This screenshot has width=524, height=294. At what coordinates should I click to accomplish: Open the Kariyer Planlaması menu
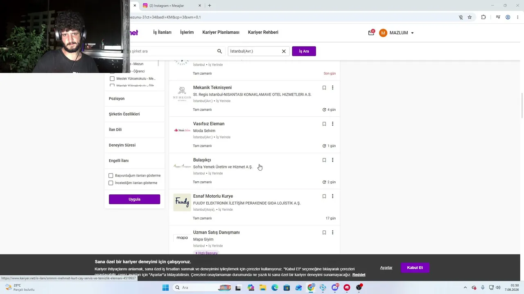221,32
